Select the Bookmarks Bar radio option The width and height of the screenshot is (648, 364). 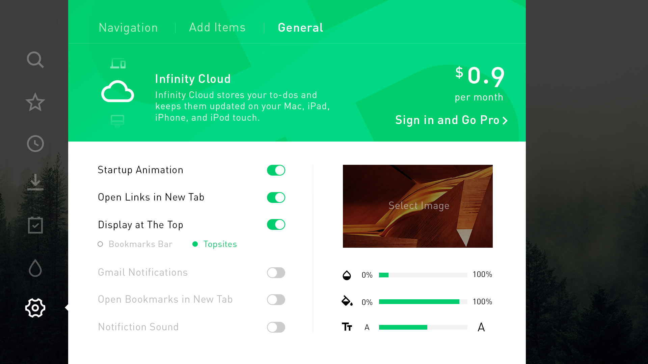100,244
